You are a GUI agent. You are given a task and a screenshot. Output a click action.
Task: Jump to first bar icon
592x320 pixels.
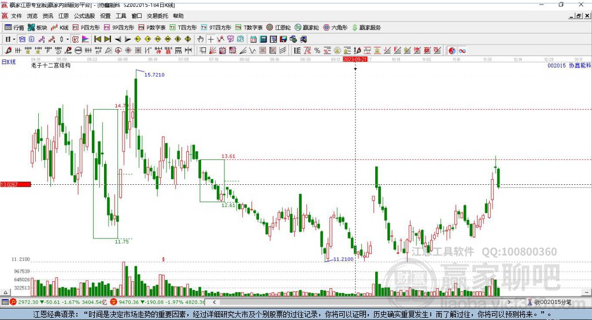pyautogui.click(x=97, y=39)
